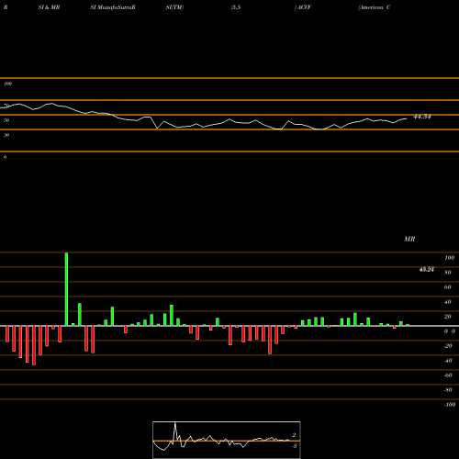Click the RSI value label 44.34
The height and width of the screenshot is (459, 459).
pos(422,117)
